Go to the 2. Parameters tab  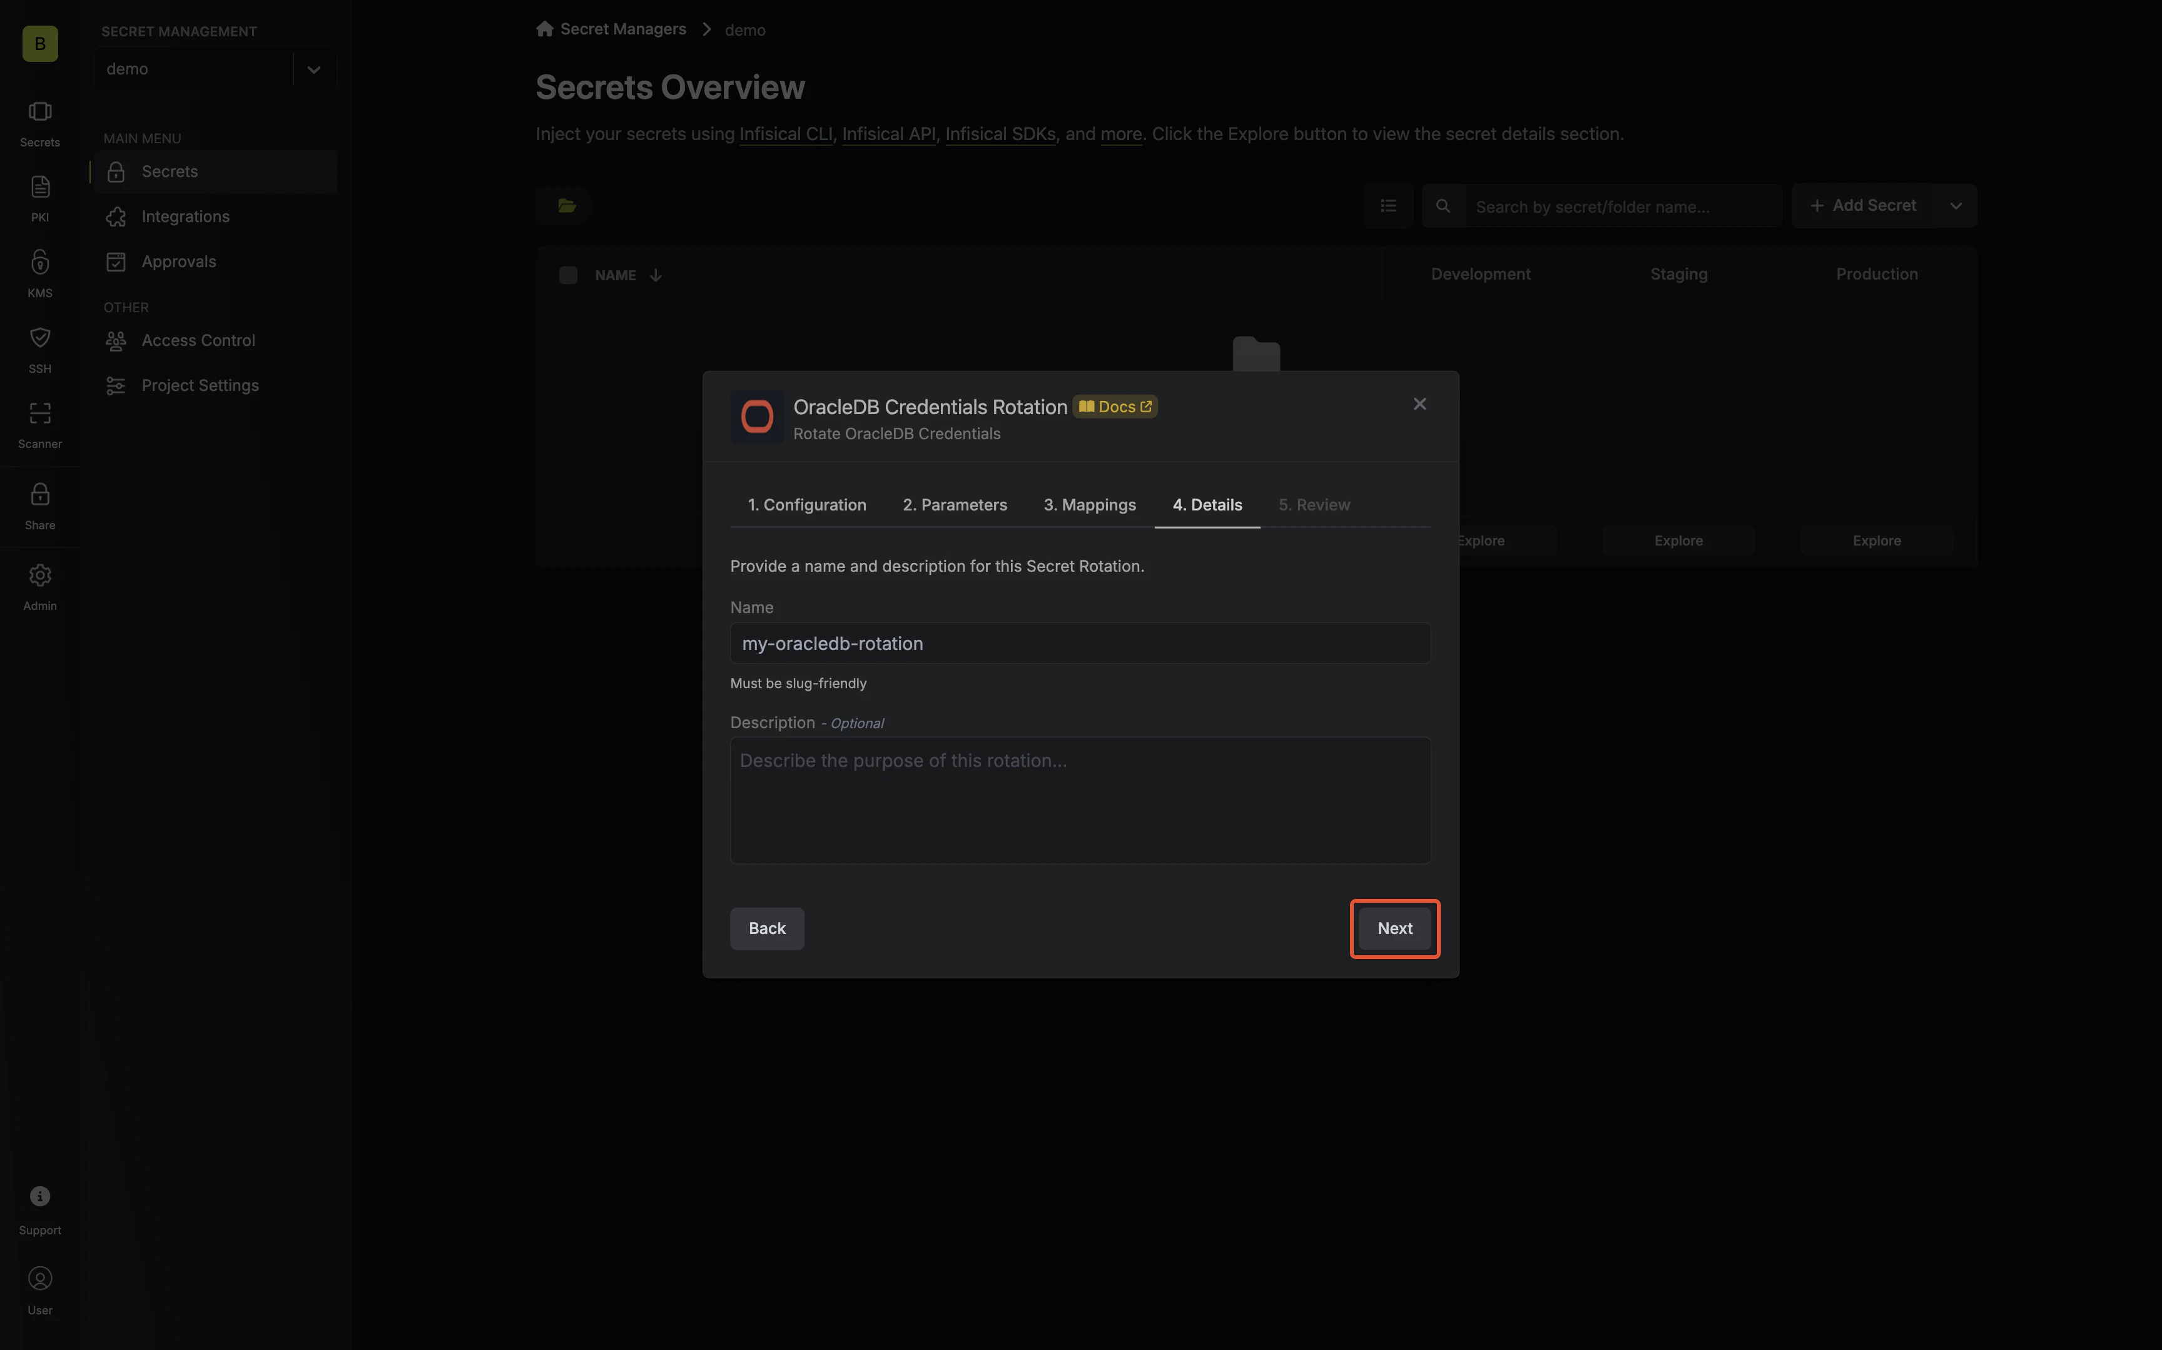coord(955,505)
